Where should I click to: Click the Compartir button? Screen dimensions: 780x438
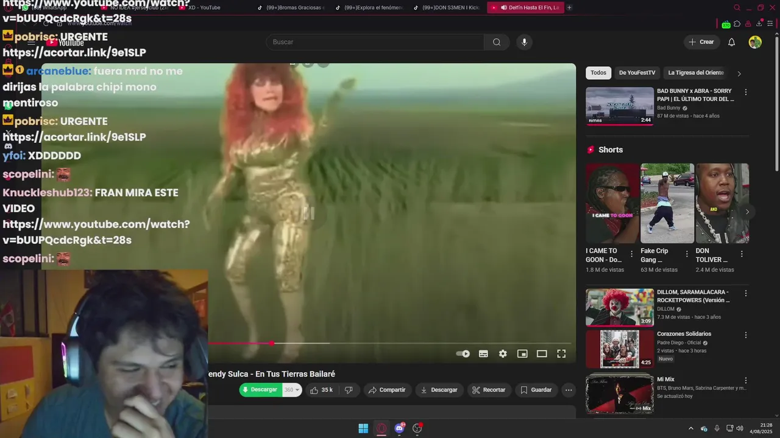pyautogui.click(x=387, y=390)
